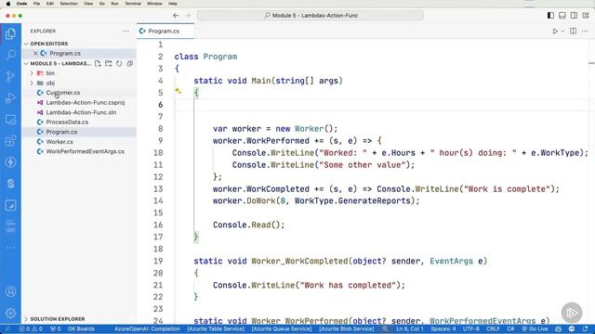The height and width of the screenshot is (334, 595).
Task: Open the Edit menu
Action: coord(49,4)
